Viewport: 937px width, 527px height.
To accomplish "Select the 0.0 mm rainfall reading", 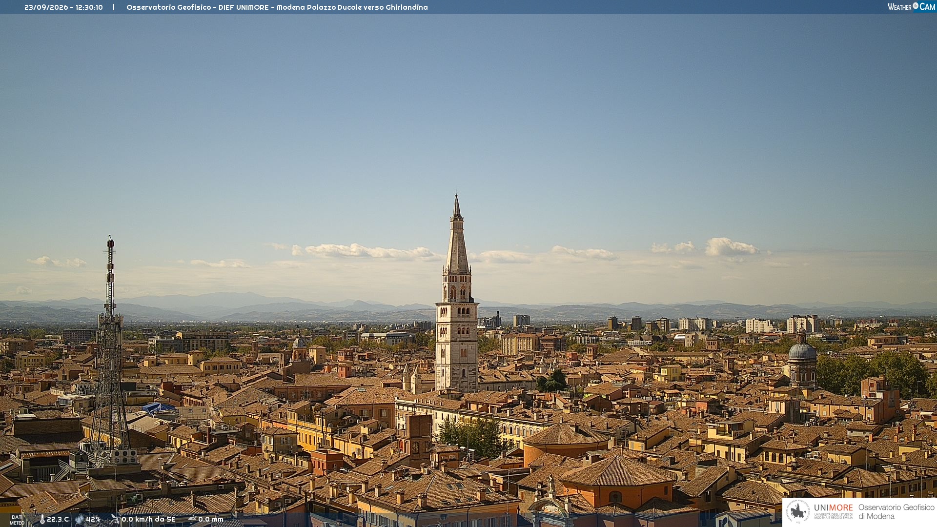I will point(210,519).
